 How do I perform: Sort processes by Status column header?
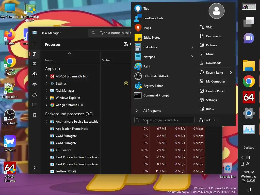pos(106,60)
